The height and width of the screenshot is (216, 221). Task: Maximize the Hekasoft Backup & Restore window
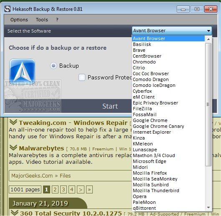(x=197, y=9)
